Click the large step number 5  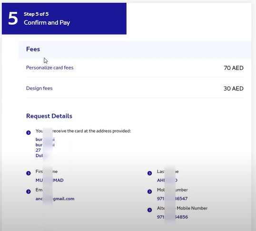pos(13,19)
